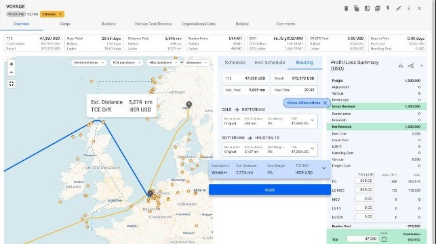Switch to the Cargo tab
Viewport: 436px width, 244px height.
pos(65,24)
